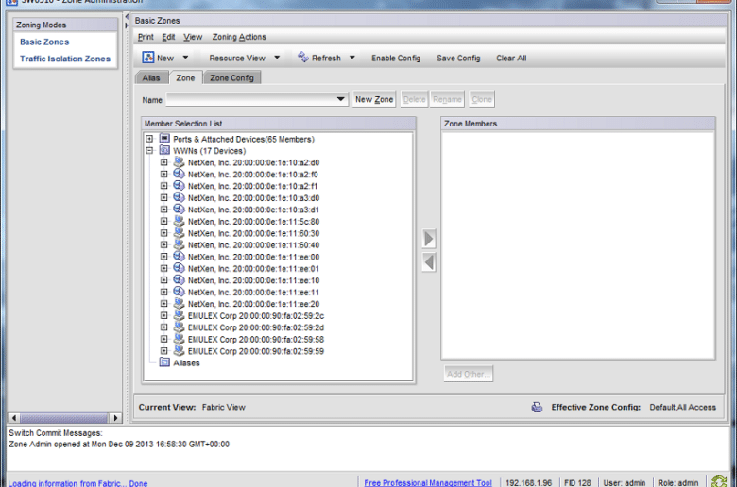Click the left panel scrollbar left arrow
The image size is (737, 487).
14,417
